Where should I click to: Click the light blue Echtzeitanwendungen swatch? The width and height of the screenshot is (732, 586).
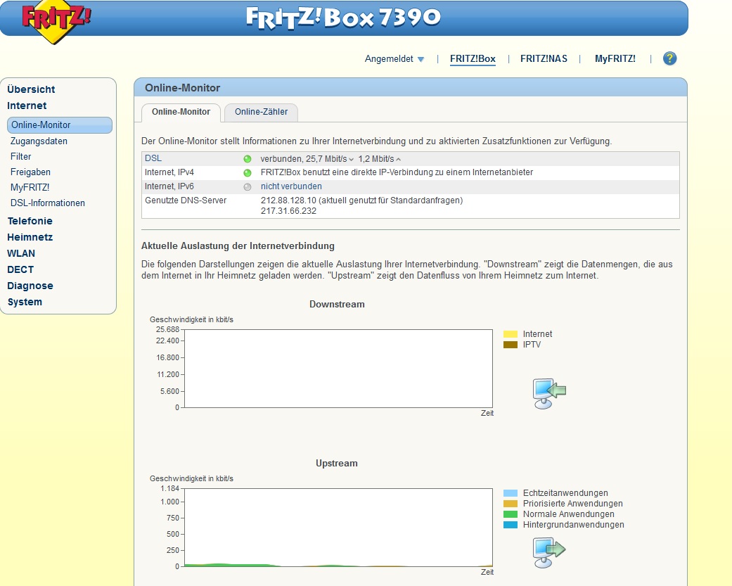[x=511, y=493]
